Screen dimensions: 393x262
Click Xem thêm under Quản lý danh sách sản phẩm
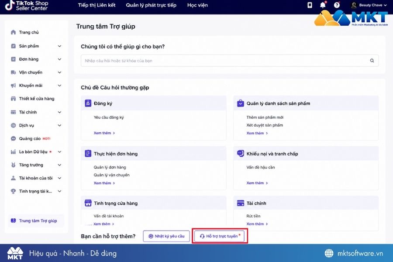coord(257,133)
